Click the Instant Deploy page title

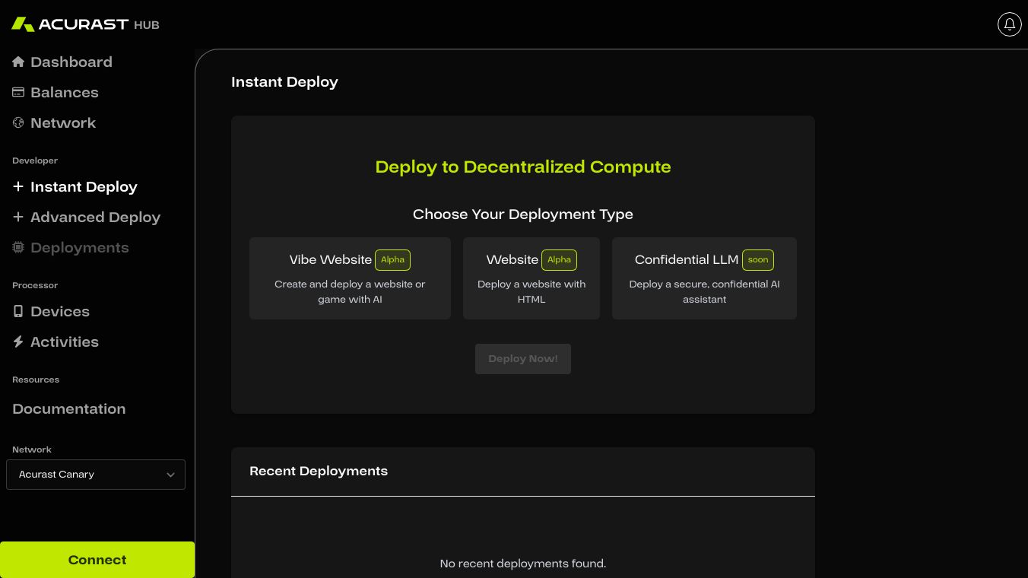tap(284, 82)
